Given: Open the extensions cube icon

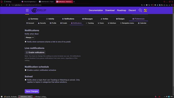Looking at the screenshot, I should pos(164,5).
